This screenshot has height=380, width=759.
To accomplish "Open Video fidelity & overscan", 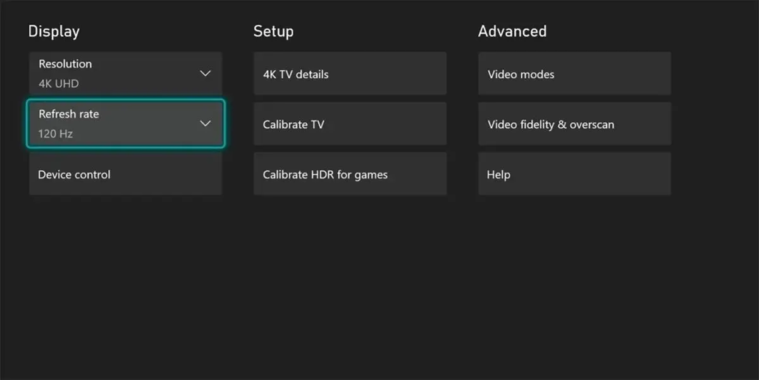I will 574,124.
